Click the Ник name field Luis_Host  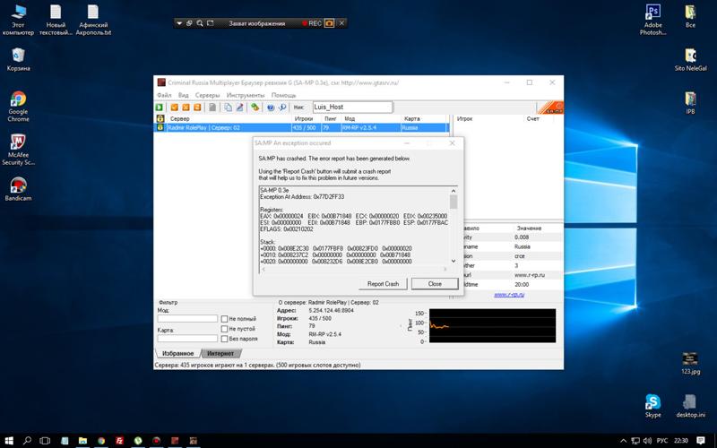[352, 107]
